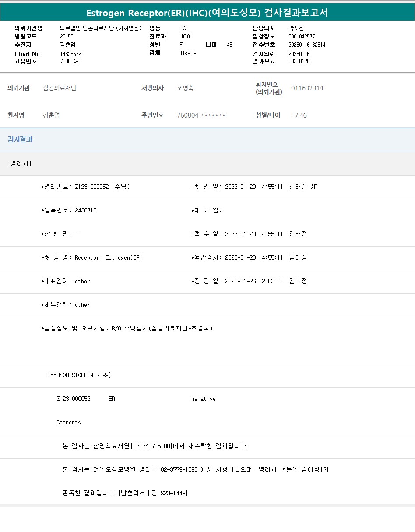Click the [IMMUNOHISTOCHEMISTRY] heading
The width and height of the screenshot is (415, 532).
(x=78, y=375)
